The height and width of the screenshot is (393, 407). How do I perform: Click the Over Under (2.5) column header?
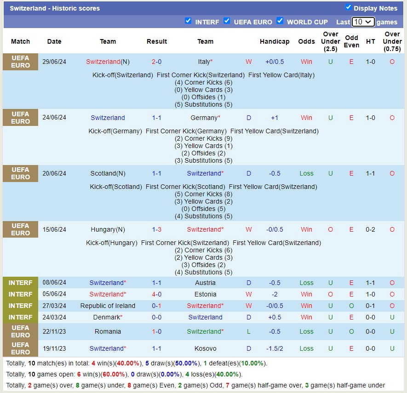(x=330, y=41)
